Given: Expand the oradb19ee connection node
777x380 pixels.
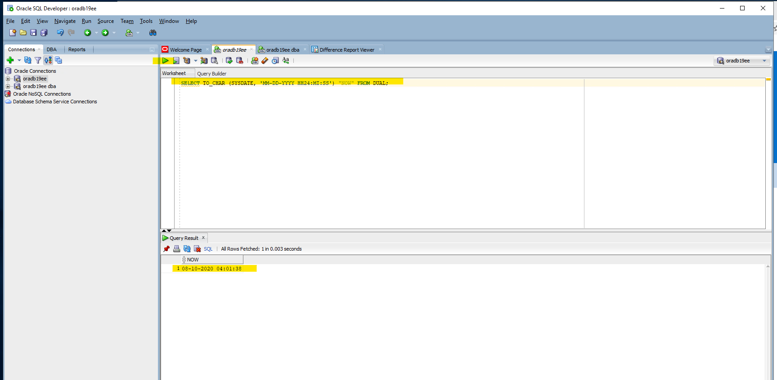Looking at the screenshot, I should point(8,79).
